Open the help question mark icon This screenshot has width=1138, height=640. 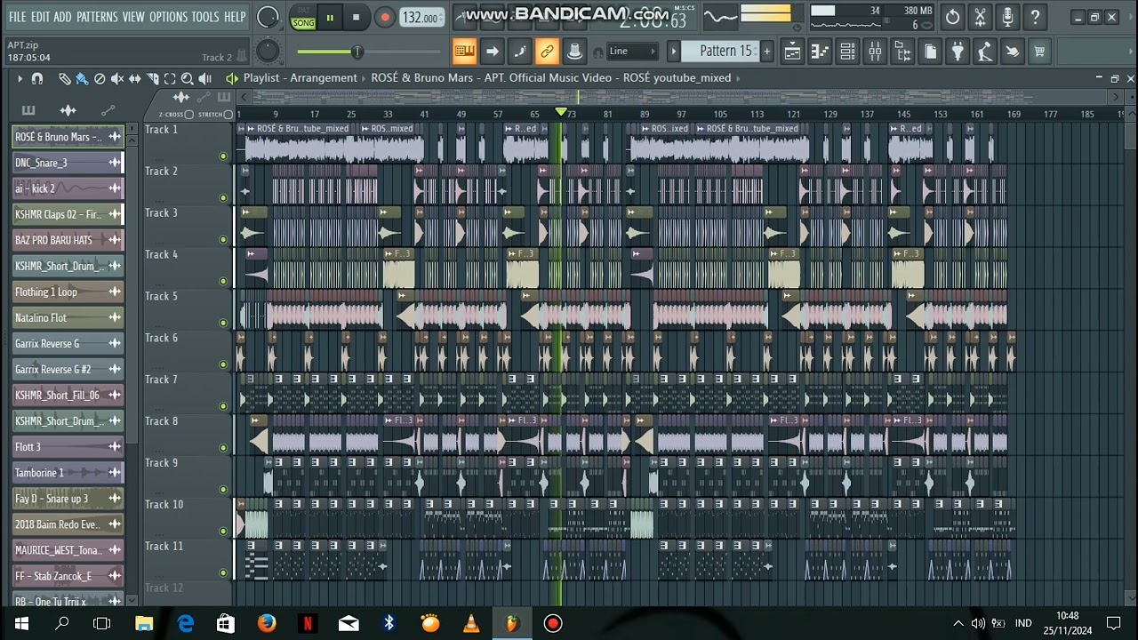click(1035, 17)
